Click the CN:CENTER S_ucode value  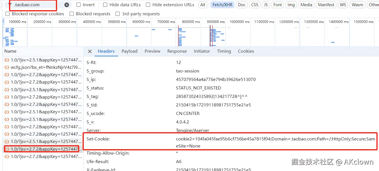pos(188,114)
